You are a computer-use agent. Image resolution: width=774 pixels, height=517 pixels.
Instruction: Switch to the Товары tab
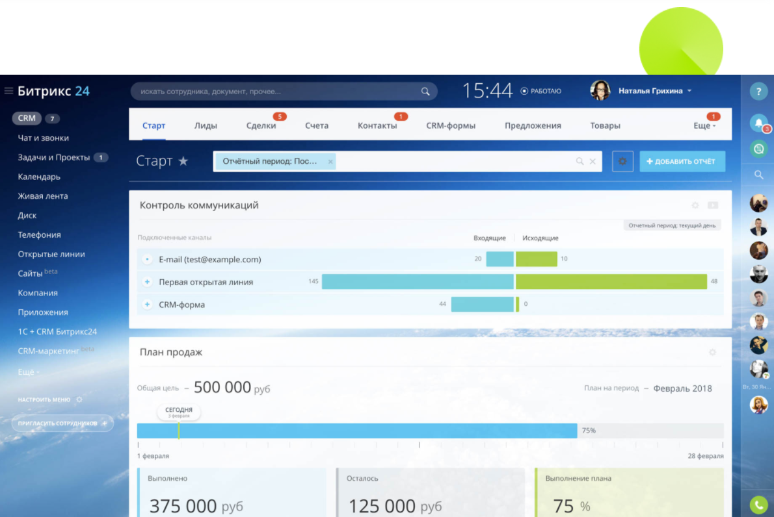coord(605,125)
